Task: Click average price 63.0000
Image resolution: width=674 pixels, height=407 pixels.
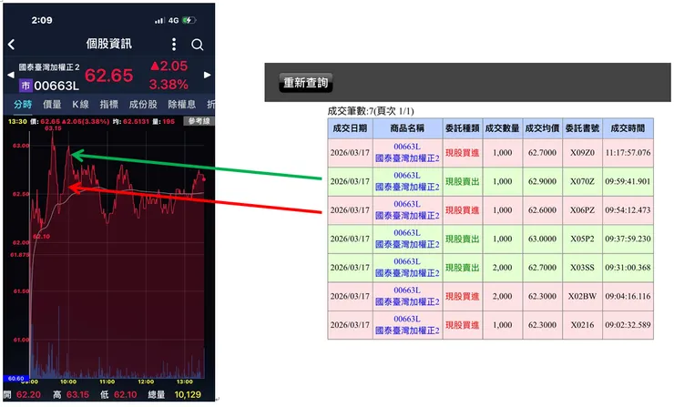Action: coord(543,239)
